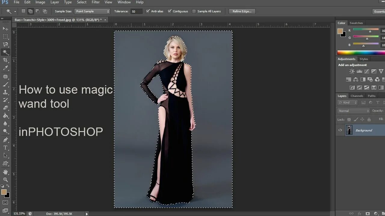Viewport: 385px width, 216px height.
Task: Switch to the Channels tab
Action: [357, 96]
